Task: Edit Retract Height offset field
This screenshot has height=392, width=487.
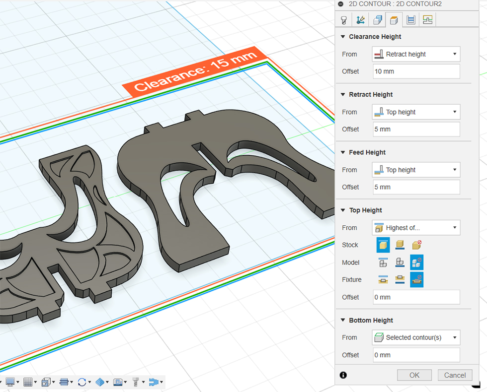Action: (x=416, y=129)
